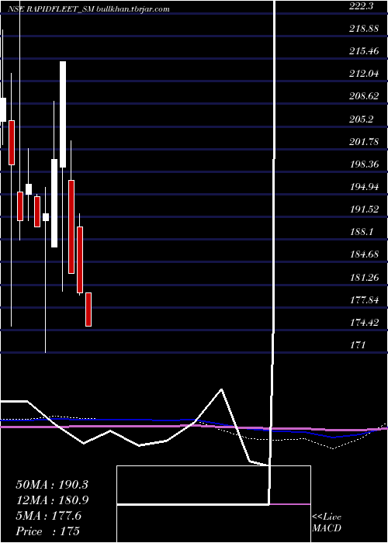Click the NSE RAPIDFLEET_SM chart title
Screen dimensions: 388x543
pyautogui.click(x=88, y=9)
